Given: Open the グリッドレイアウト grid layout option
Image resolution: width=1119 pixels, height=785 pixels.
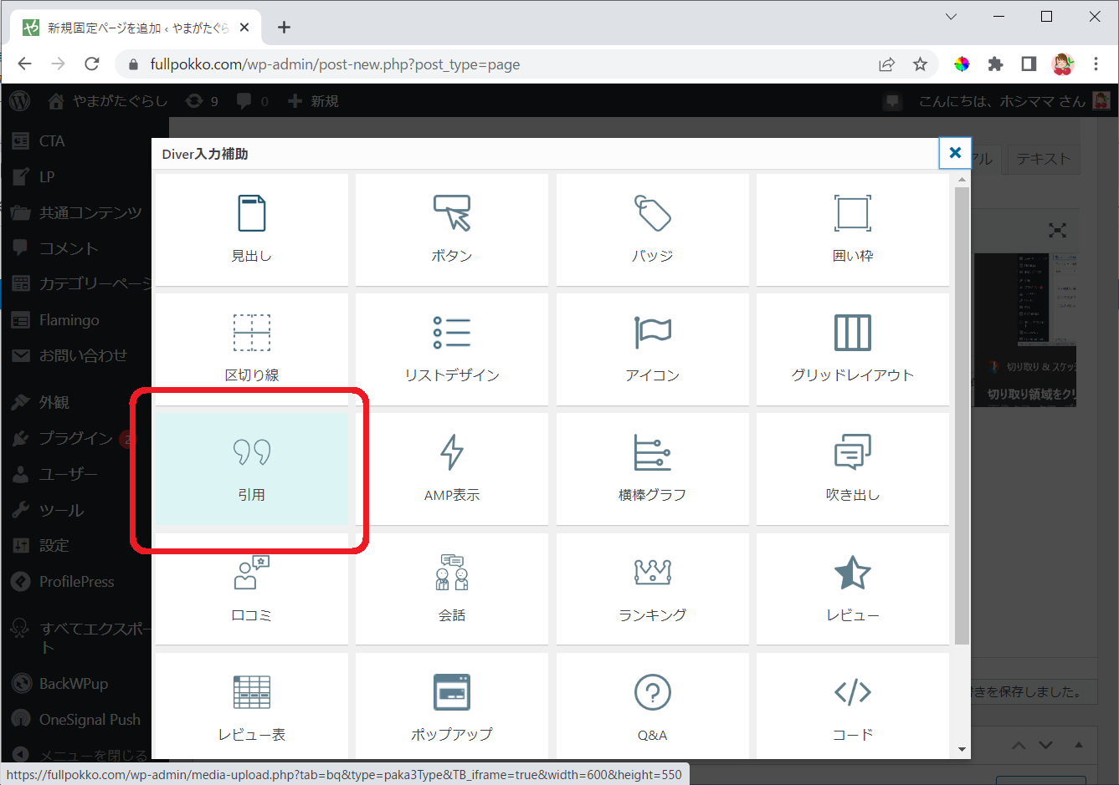Looking at the screenshot, I should tap(852, 334).
